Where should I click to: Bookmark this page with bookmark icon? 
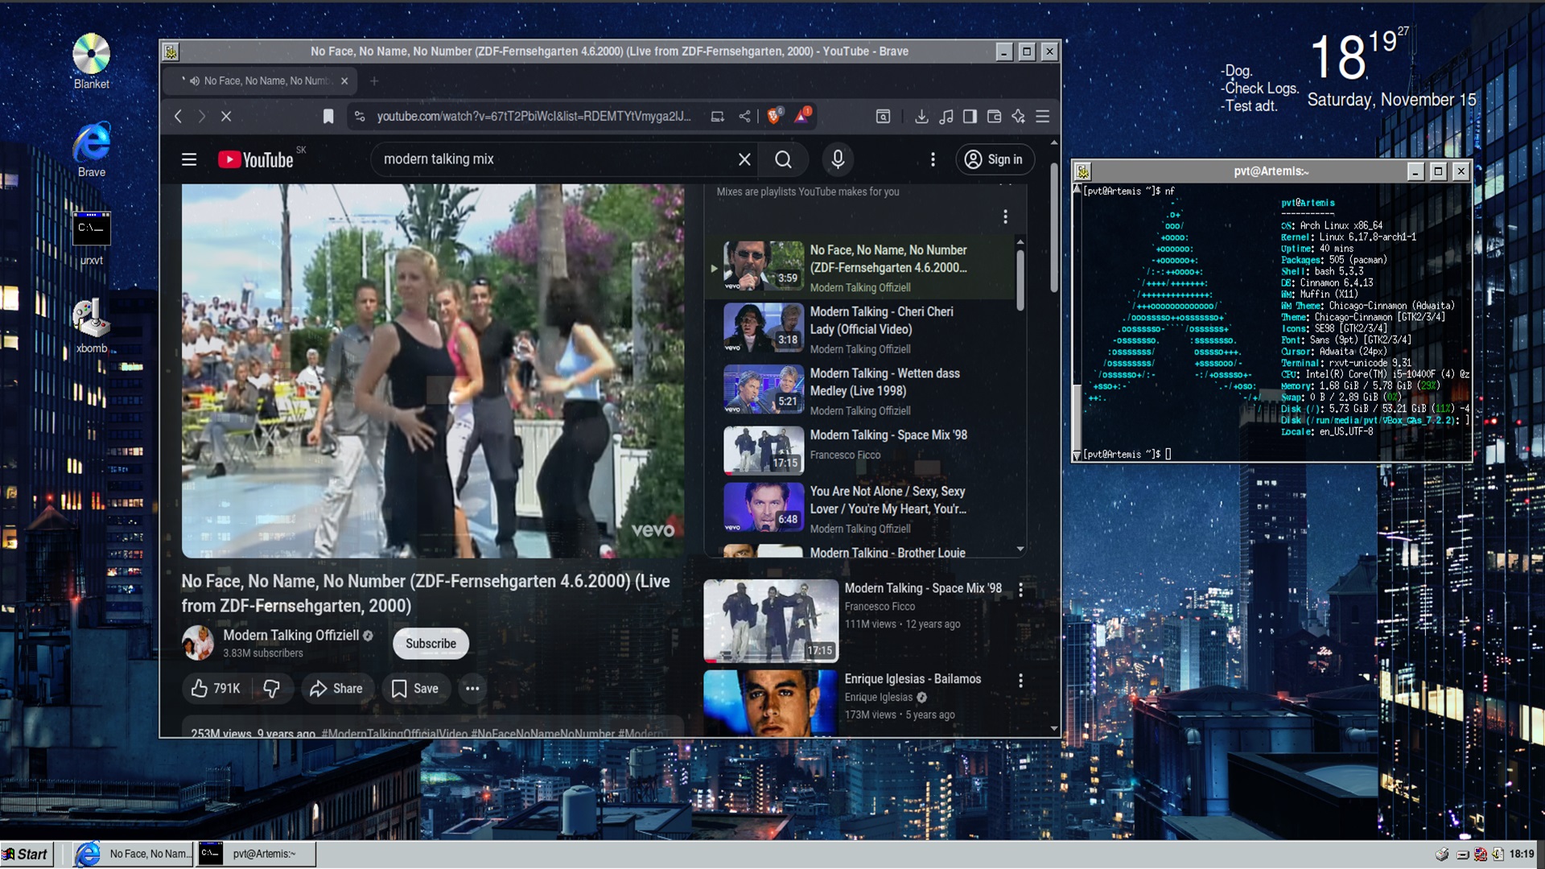pyautogui.click(x=328, y=117)
